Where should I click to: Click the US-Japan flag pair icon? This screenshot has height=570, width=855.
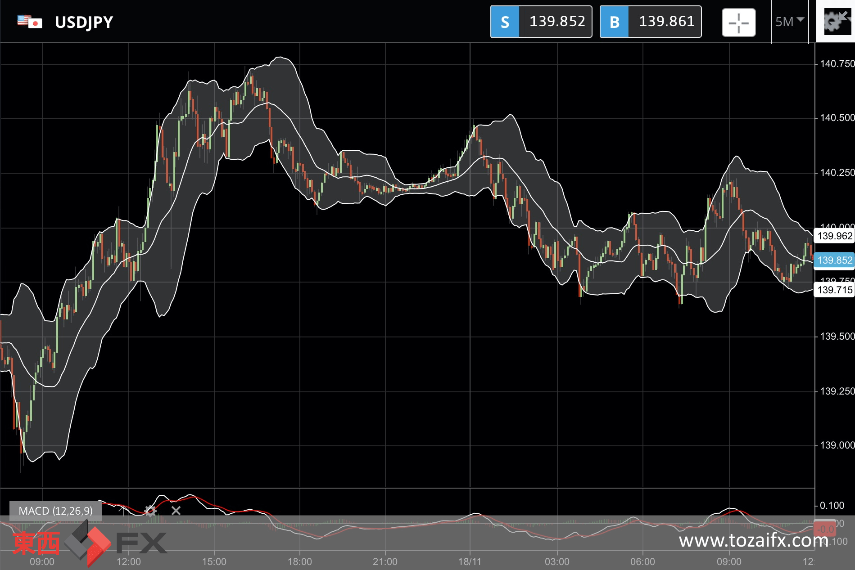(x=30, y=22)
